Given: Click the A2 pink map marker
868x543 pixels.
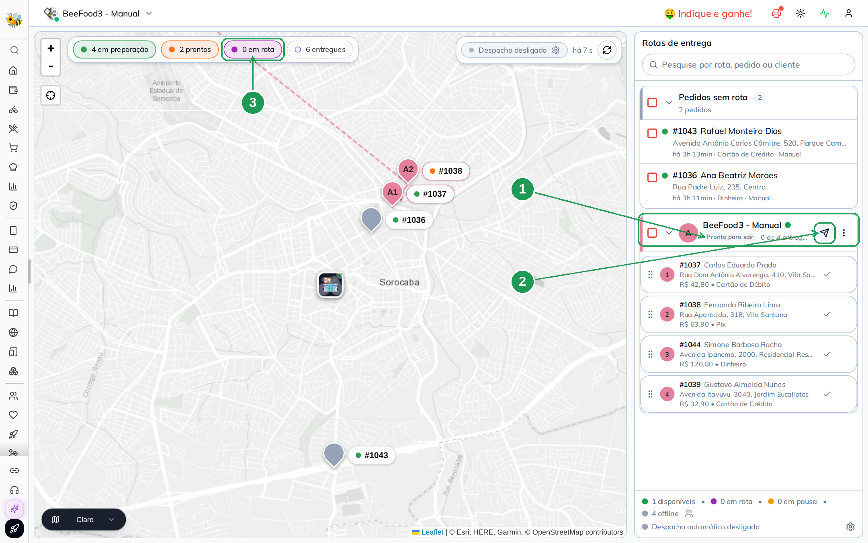Looking at the screenshot, I should (x=408, y=170).
